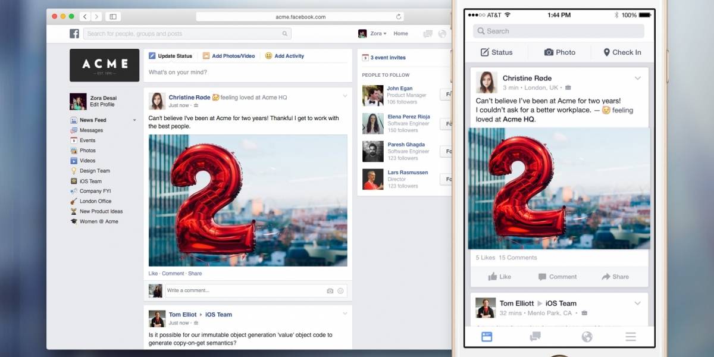The height and width of the screenshot is (357, 714).
Task: Open the 3 event invites link
Action: (x=388, y=58)
